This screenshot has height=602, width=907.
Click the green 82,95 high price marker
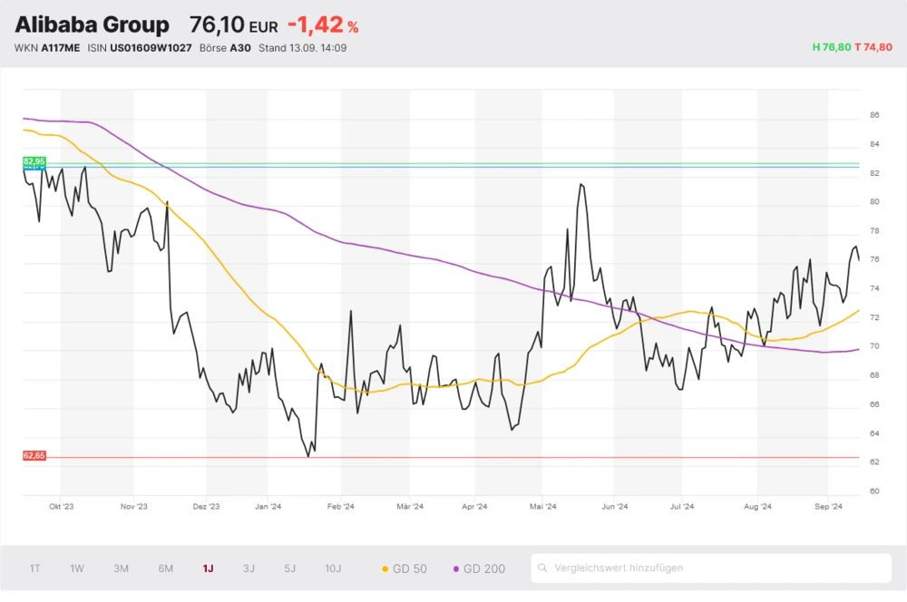click(x=34, y=161)
